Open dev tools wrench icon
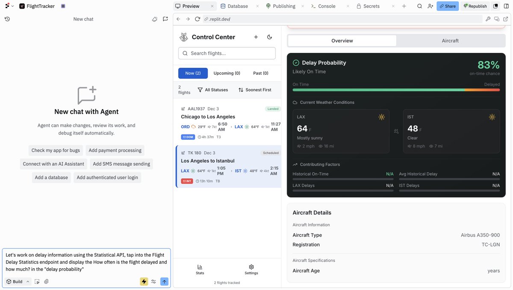Screen dimensions: 513x290 (x=488, y=19)
